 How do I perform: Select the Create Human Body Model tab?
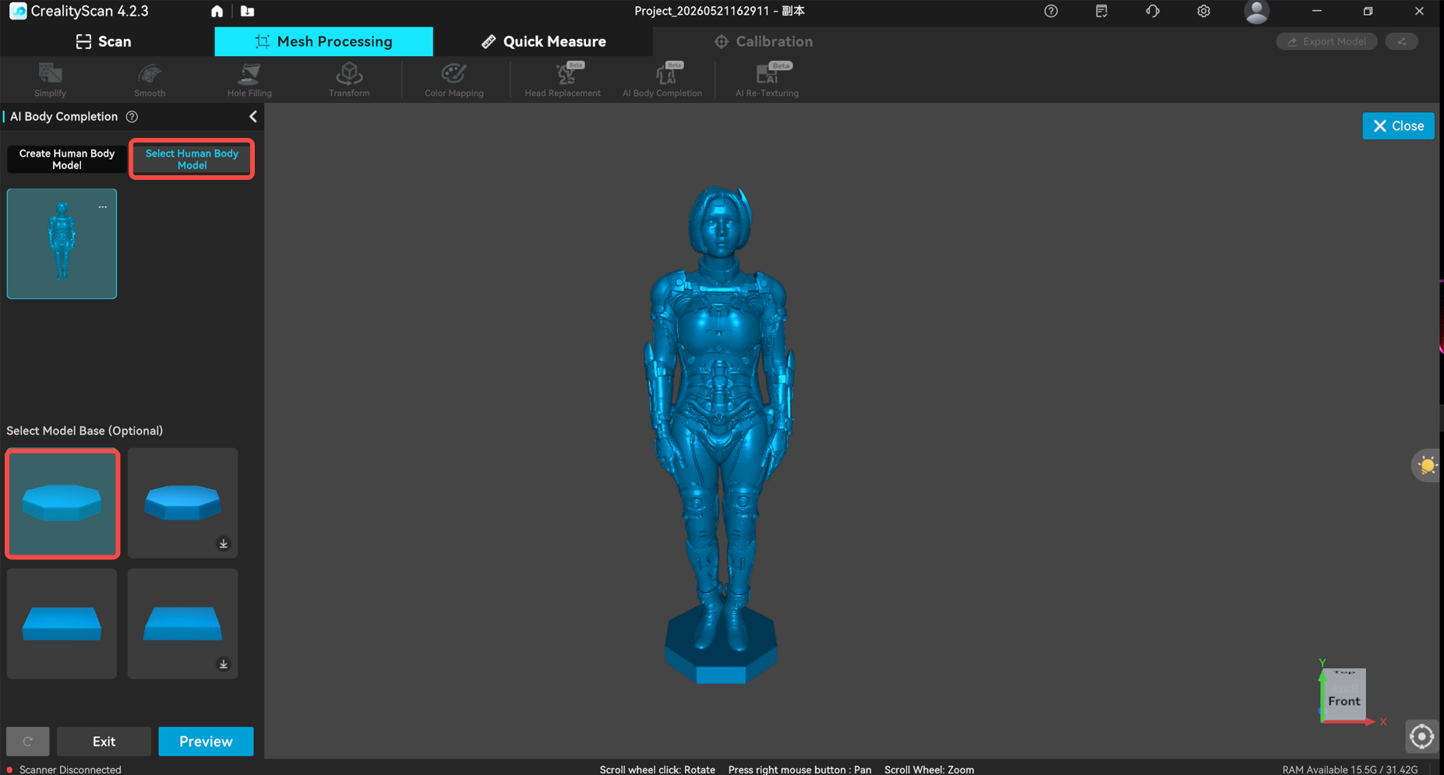pos(67,159)
